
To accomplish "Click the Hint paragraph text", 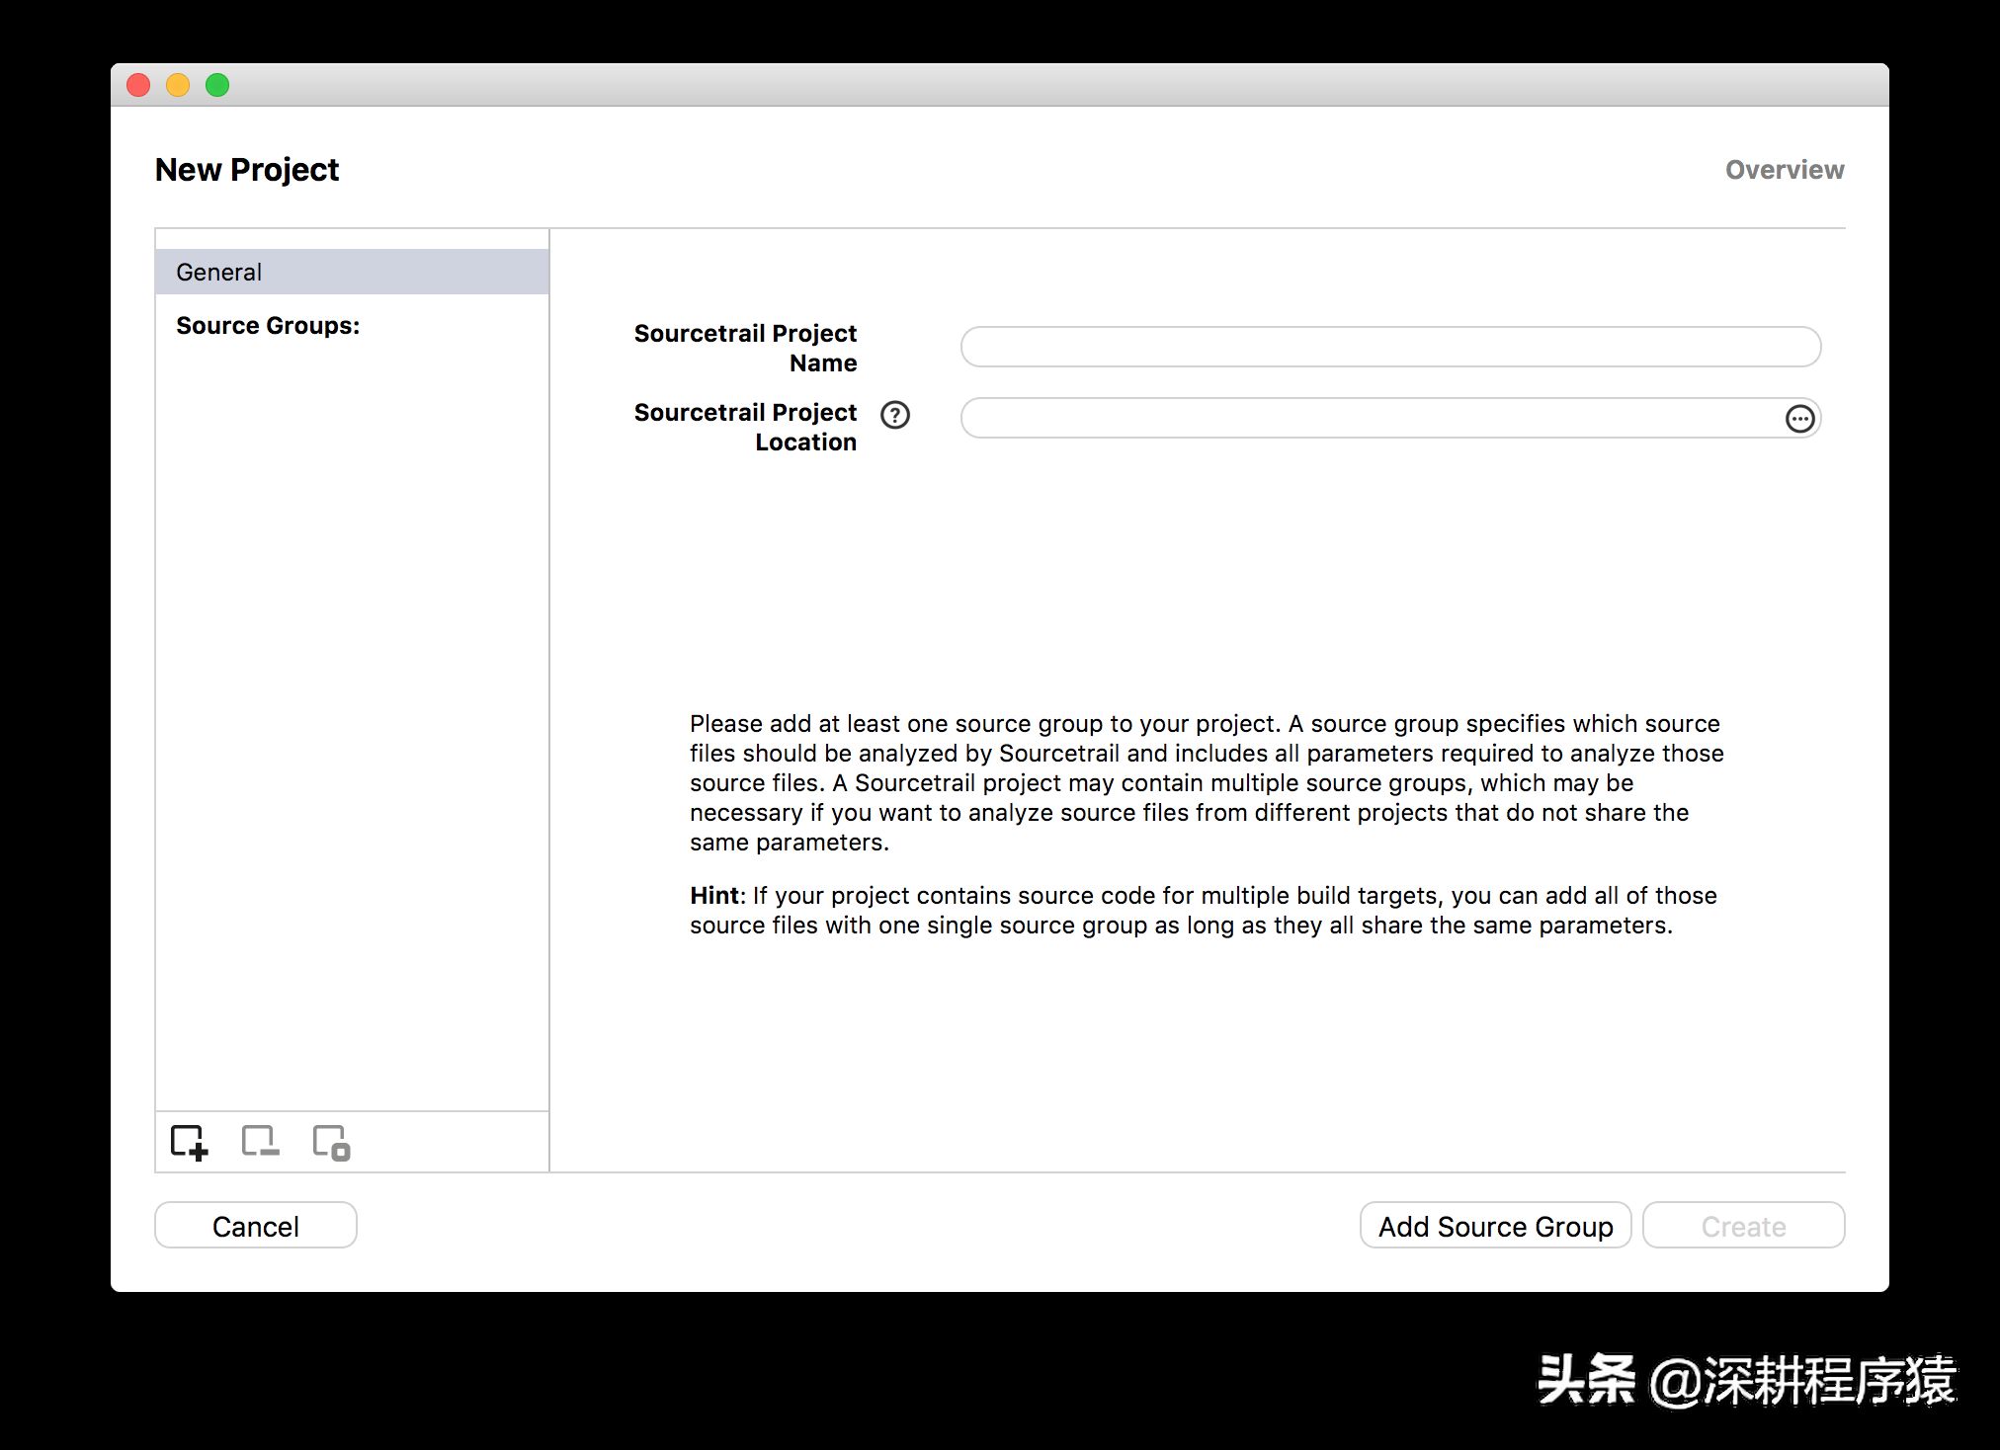I will [1203, 910].
